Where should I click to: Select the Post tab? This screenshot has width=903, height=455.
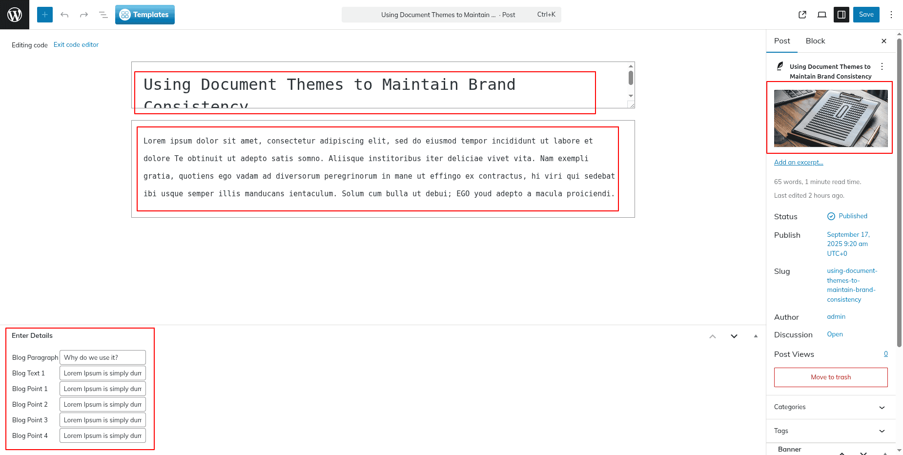pyautogui.click(x=782, y=41)
